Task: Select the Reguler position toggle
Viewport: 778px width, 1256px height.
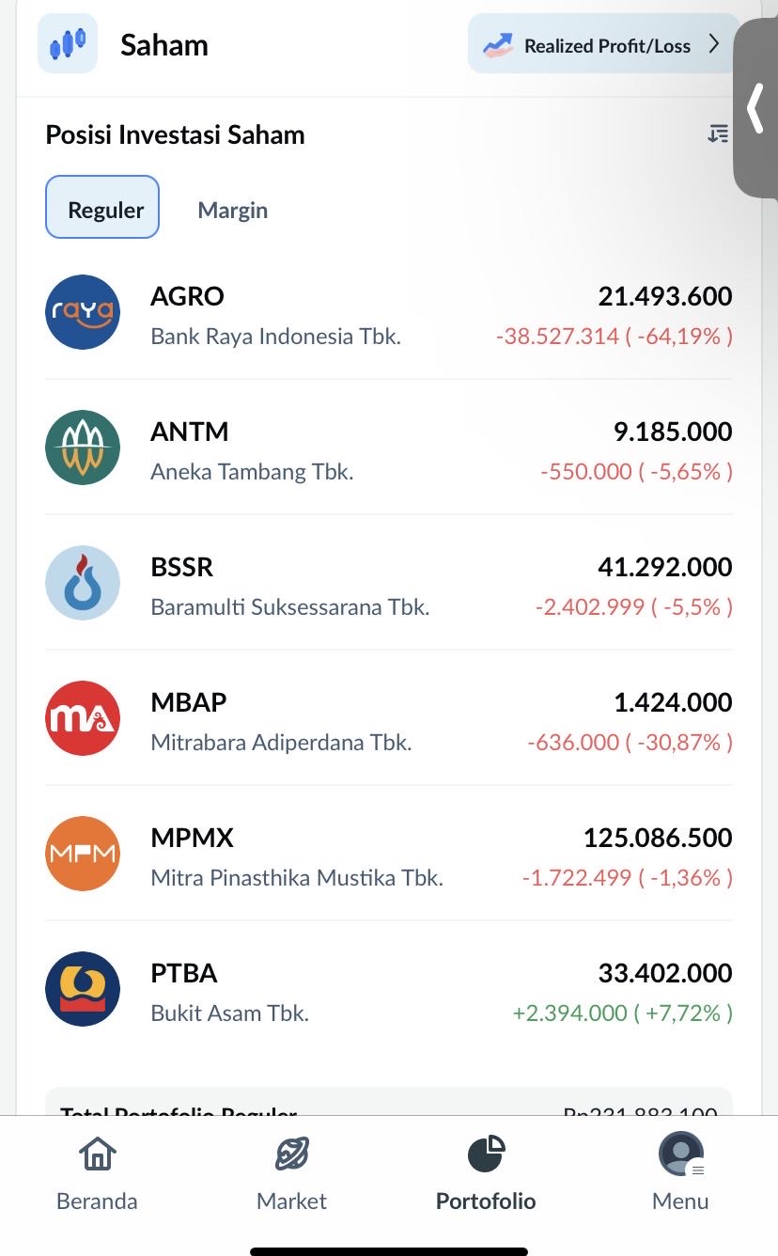Action: coord(102,208)
